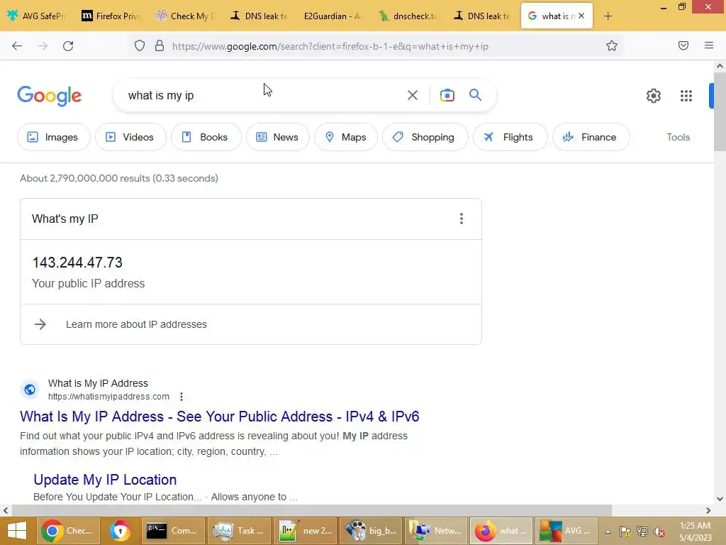
Task: Filter results by Flights
Action: coord(510,137)
